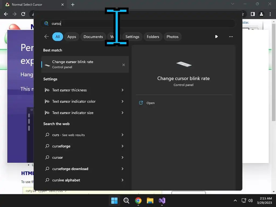Click Chrome's back navigation arrow
276x207 pixels.
coord(6,14)
